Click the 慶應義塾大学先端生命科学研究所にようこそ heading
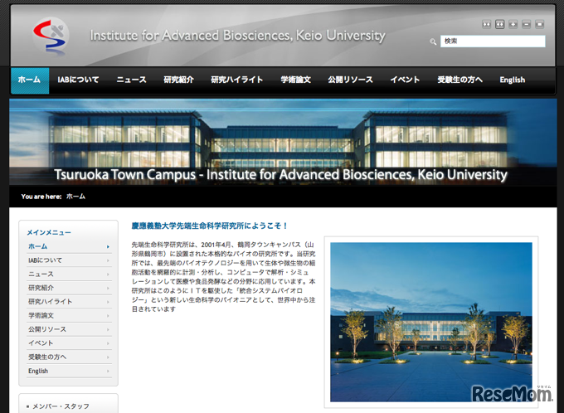Screen dimensions: 564x413 [x=210, y=226]
